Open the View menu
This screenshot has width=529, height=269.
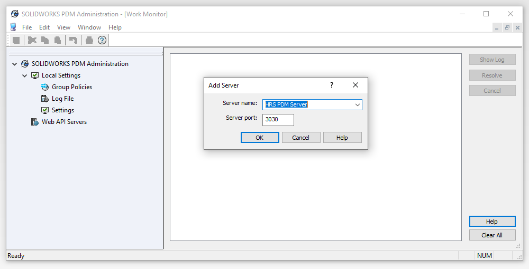click(x=63, y=27)
